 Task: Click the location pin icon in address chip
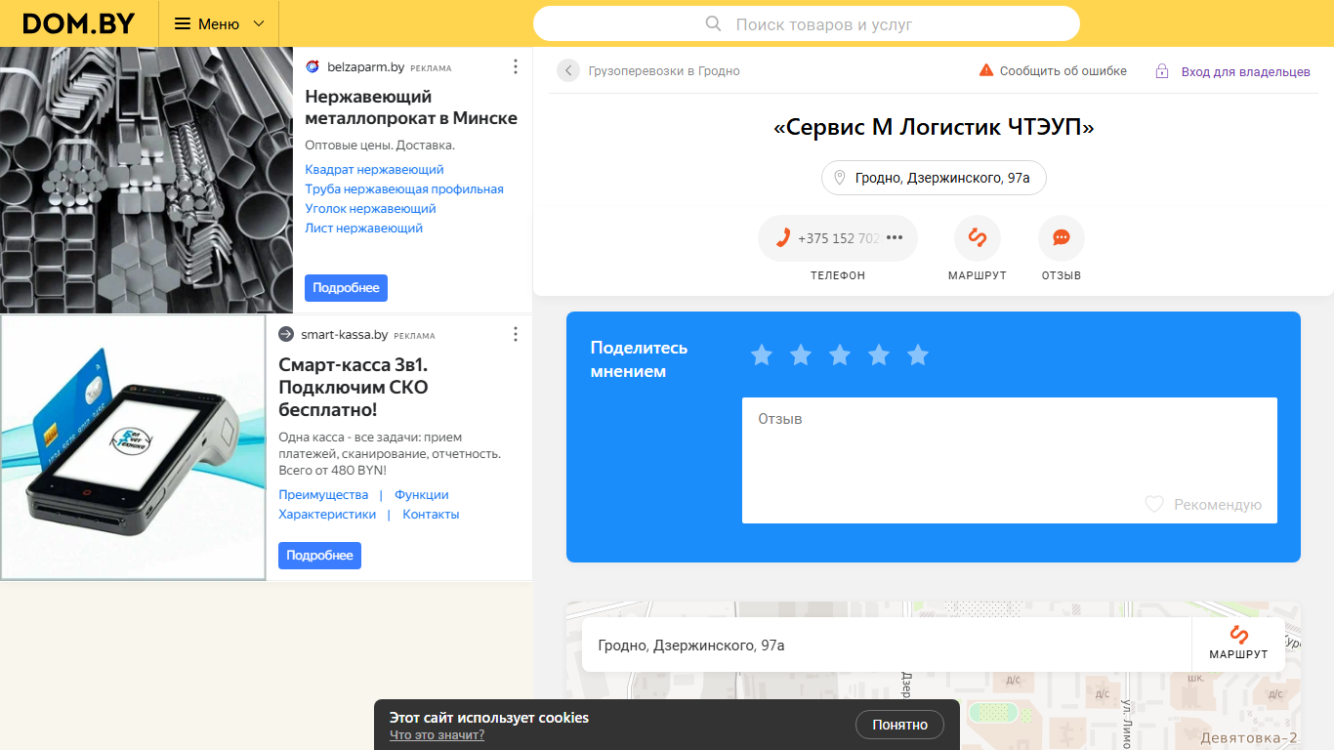coord(840,178)
